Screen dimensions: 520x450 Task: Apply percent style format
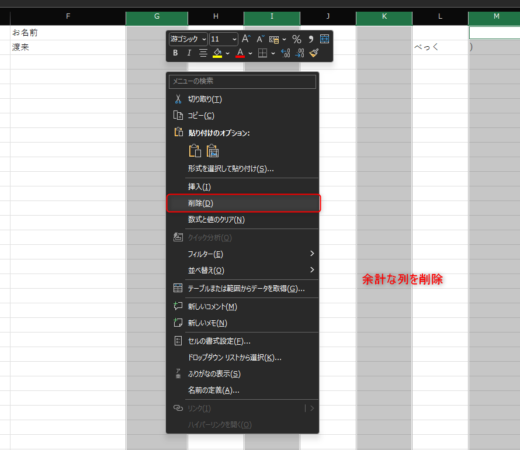[297, 39]
